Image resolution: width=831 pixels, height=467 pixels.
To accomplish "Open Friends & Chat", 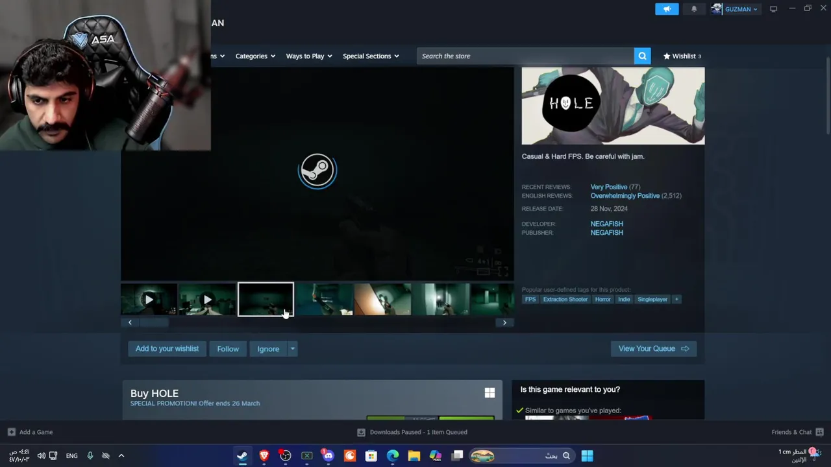I will [797, 432].
